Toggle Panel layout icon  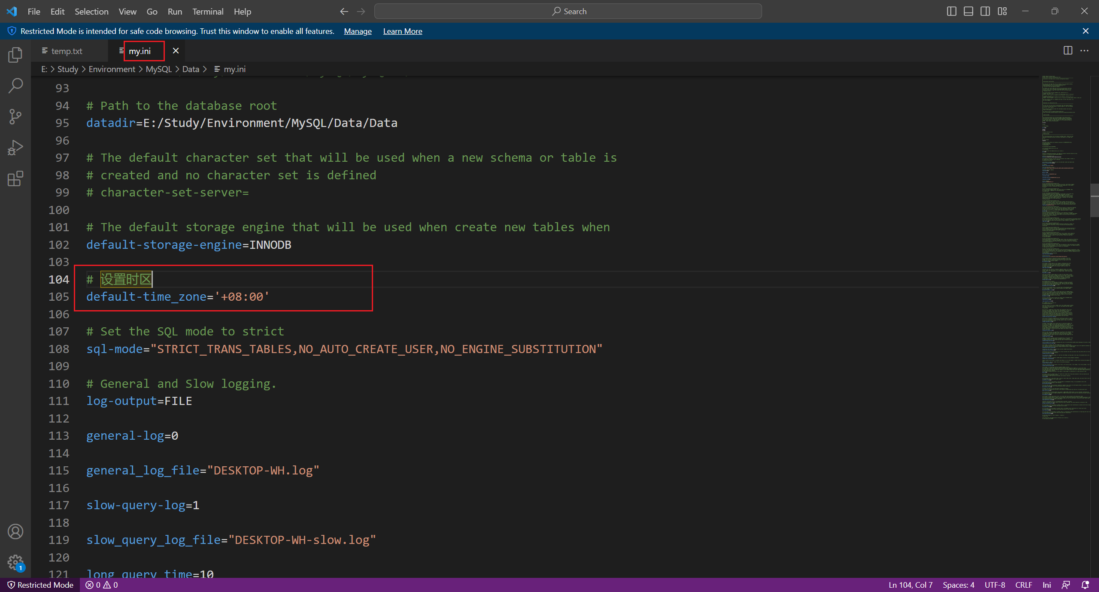(x=968, y=12)
